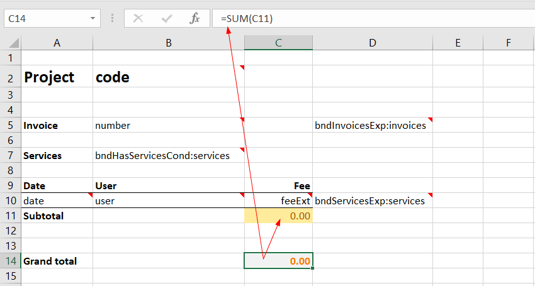Viewport: 535px width, 286px height.
Task: Click the Enter checkmark icon in formula bar
Action: click(x=167, y=18)
